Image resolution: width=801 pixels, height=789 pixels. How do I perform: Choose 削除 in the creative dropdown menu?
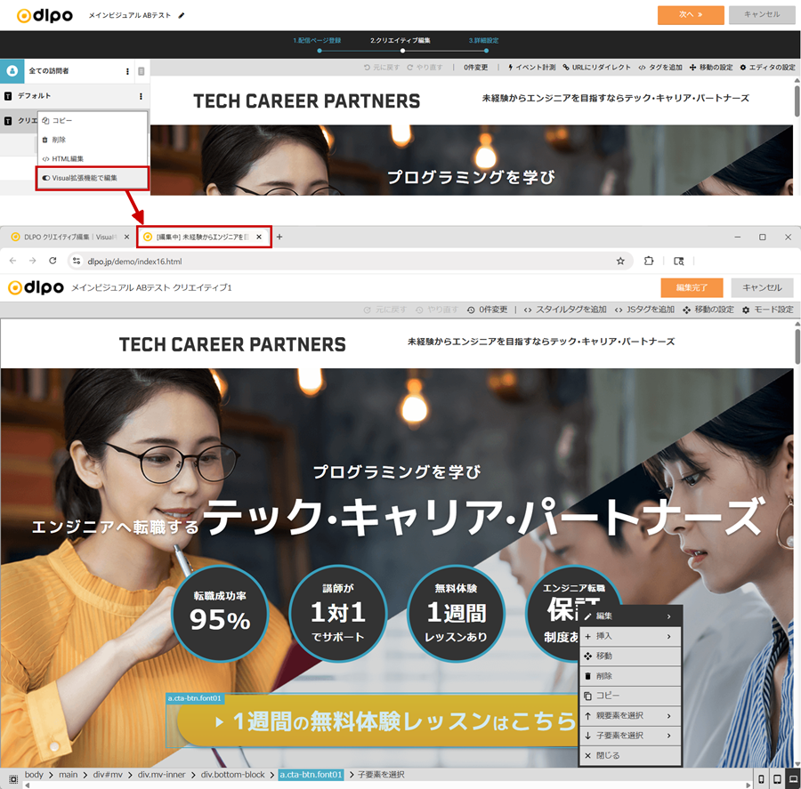coord(93,140)
